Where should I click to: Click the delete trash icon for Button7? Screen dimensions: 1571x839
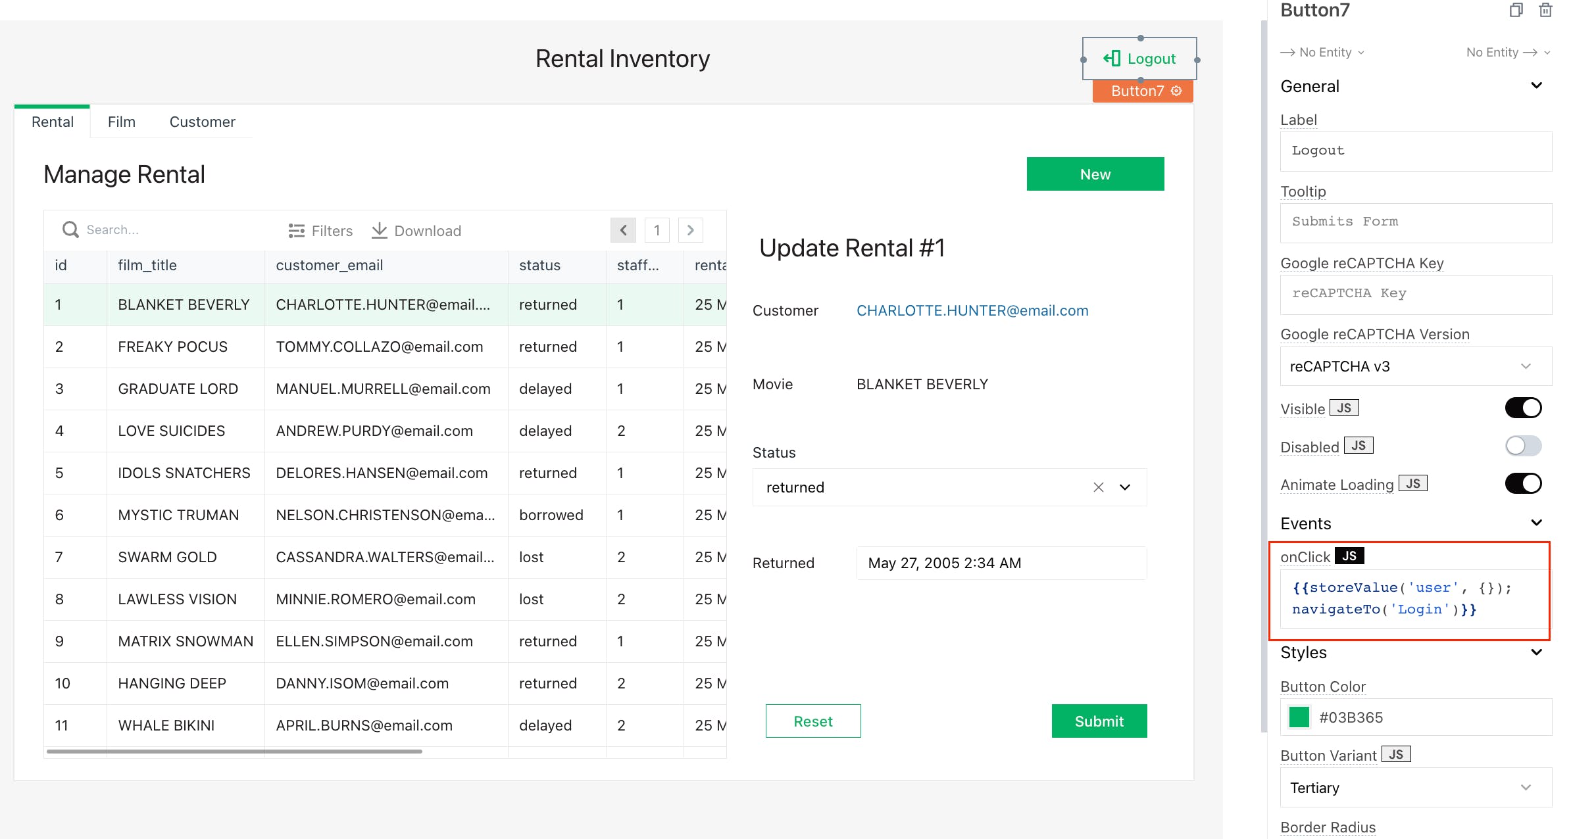click(1546, 10)
